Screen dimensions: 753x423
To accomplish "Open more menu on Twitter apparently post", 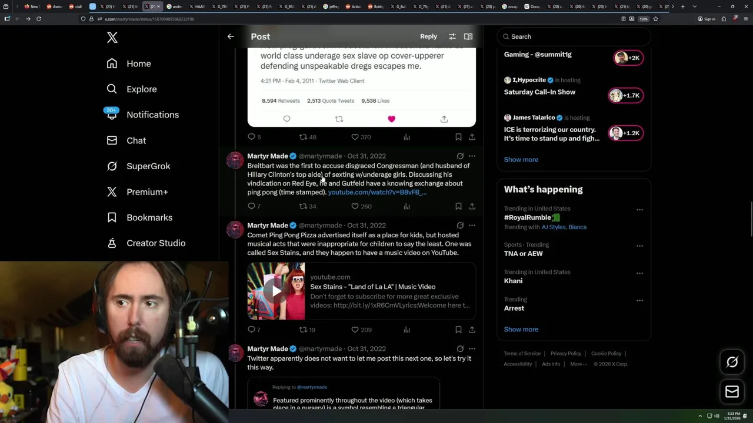I will click(x=472, y=349).
